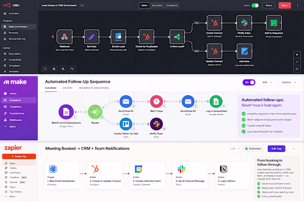Select the Router module in Make

coord(95,112)
